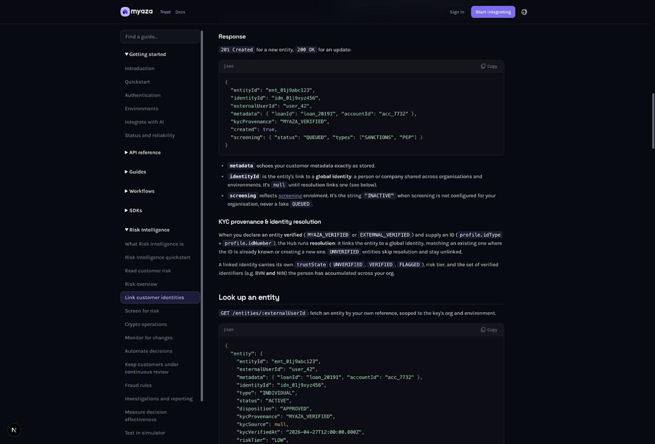
Task: Expand the API reference section
Action: [143, 152]
